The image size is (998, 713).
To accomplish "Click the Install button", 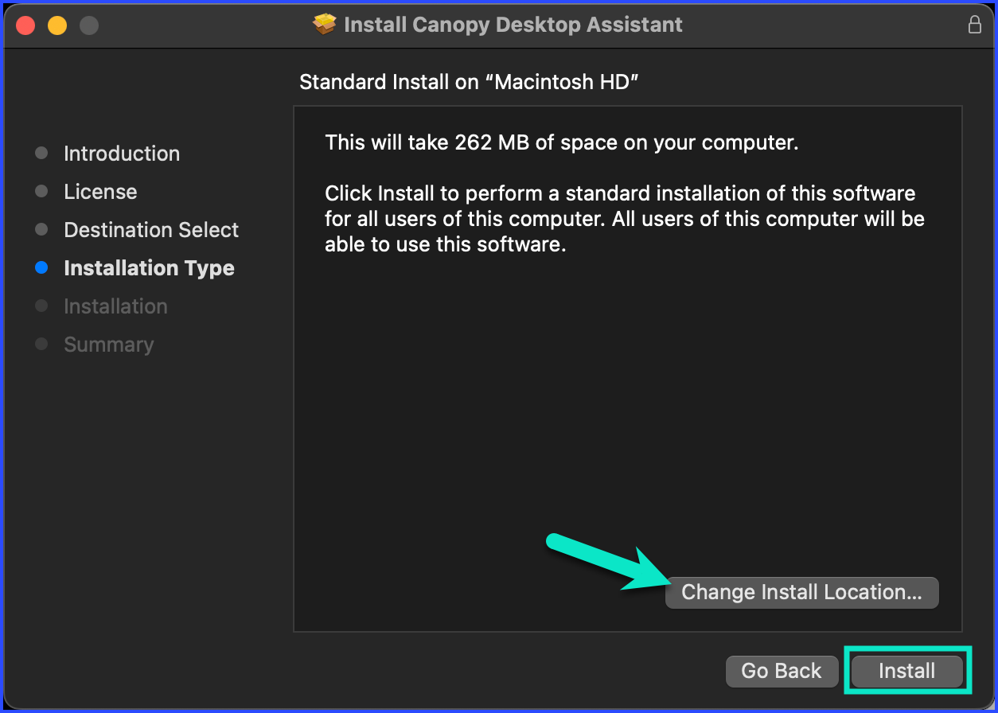I will (906, 671).
